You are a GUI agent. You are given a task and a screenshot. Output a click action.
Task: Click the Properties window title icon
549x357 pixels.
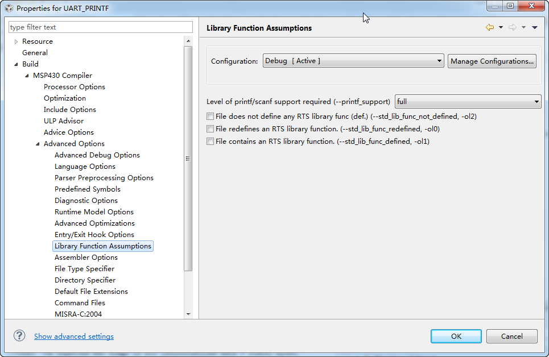[9, 9]
